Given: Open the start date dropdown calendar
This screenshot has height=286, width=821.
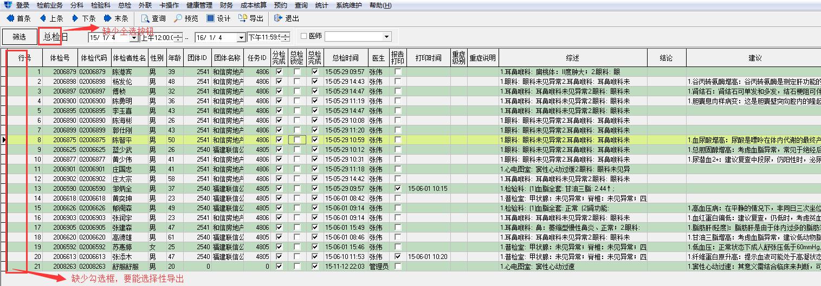Looking at the screenshot, I should tap(133, 37).
